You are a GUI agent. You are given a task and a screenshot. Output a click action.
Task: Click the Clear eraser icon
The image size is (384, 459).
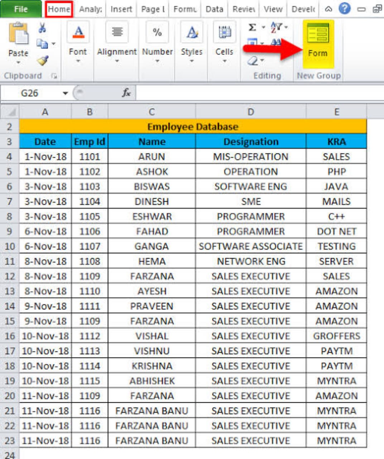coord(253,61)
